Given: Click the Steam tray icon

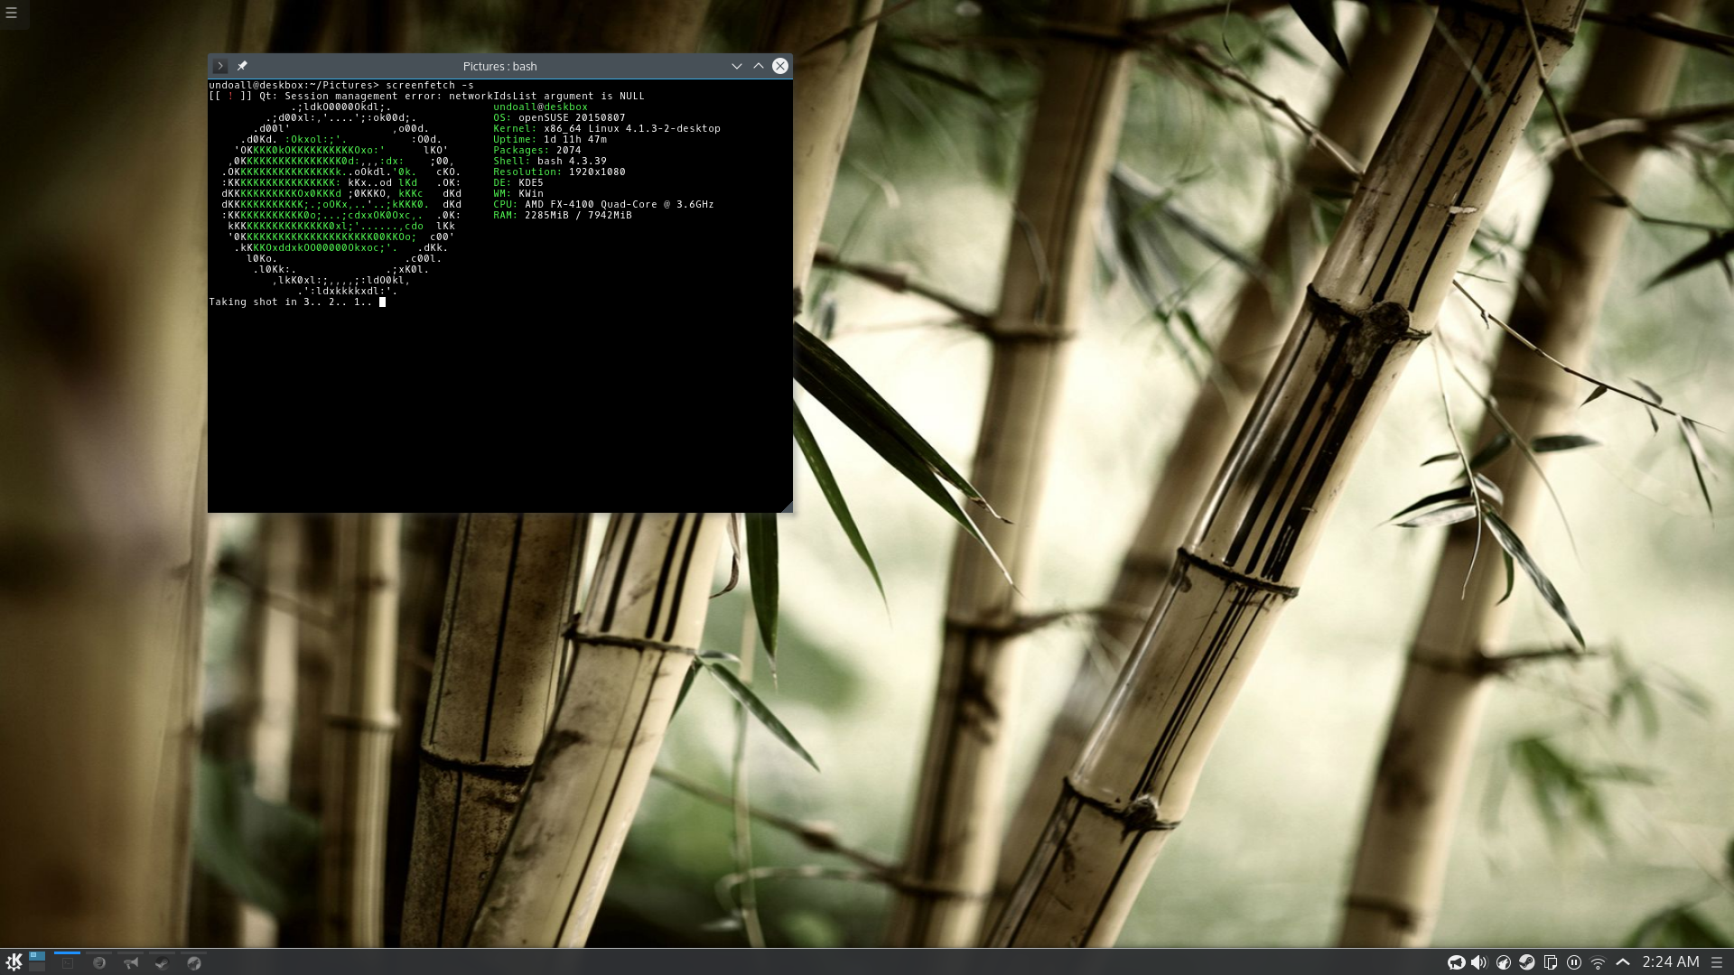Looking at the screenshot, I should tap(1526, 962).
